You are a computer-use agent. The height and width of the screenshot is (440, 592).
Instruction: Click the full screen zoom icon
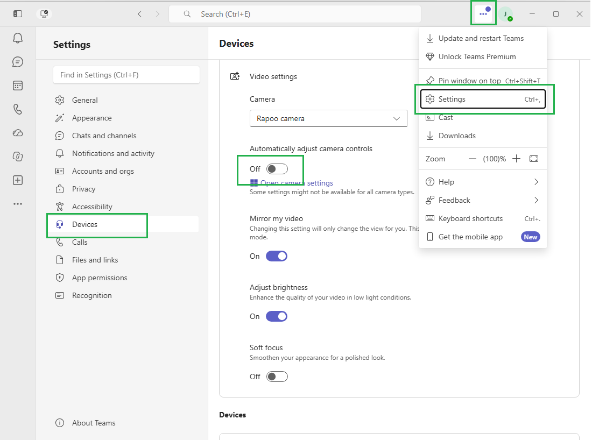tap(534, 159)
